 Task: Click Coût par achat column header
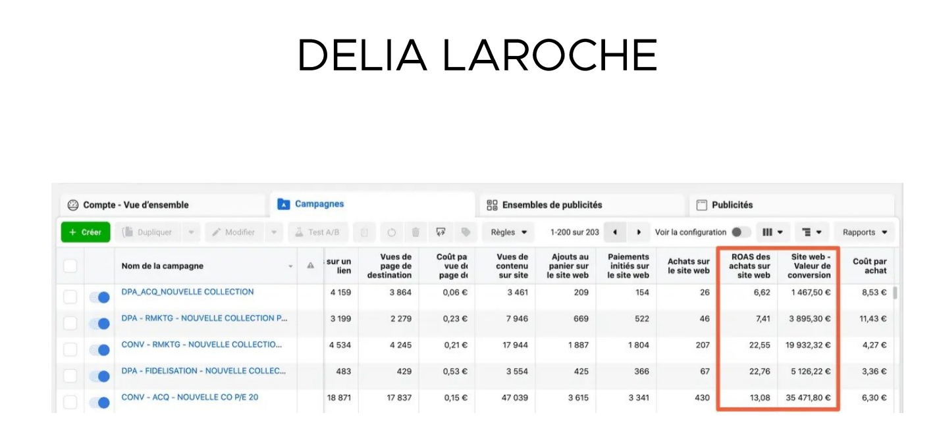[x=869, y=266]
